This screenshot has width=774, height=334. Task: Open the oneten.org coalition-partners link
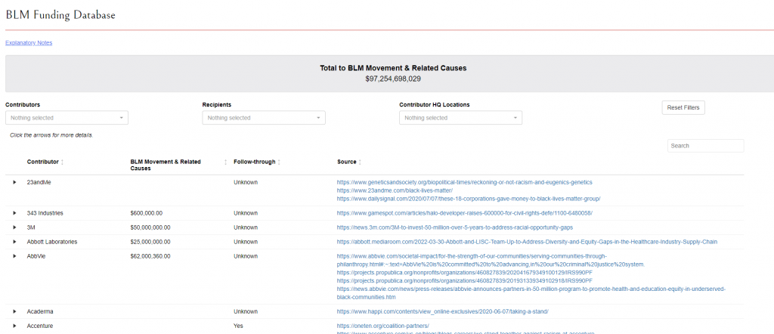coord(383,326)
